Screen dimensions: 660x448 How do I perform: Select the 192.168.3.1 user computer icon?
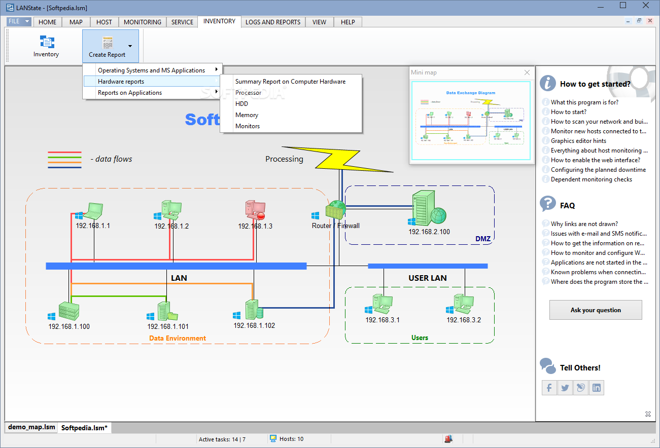(382, 304)
